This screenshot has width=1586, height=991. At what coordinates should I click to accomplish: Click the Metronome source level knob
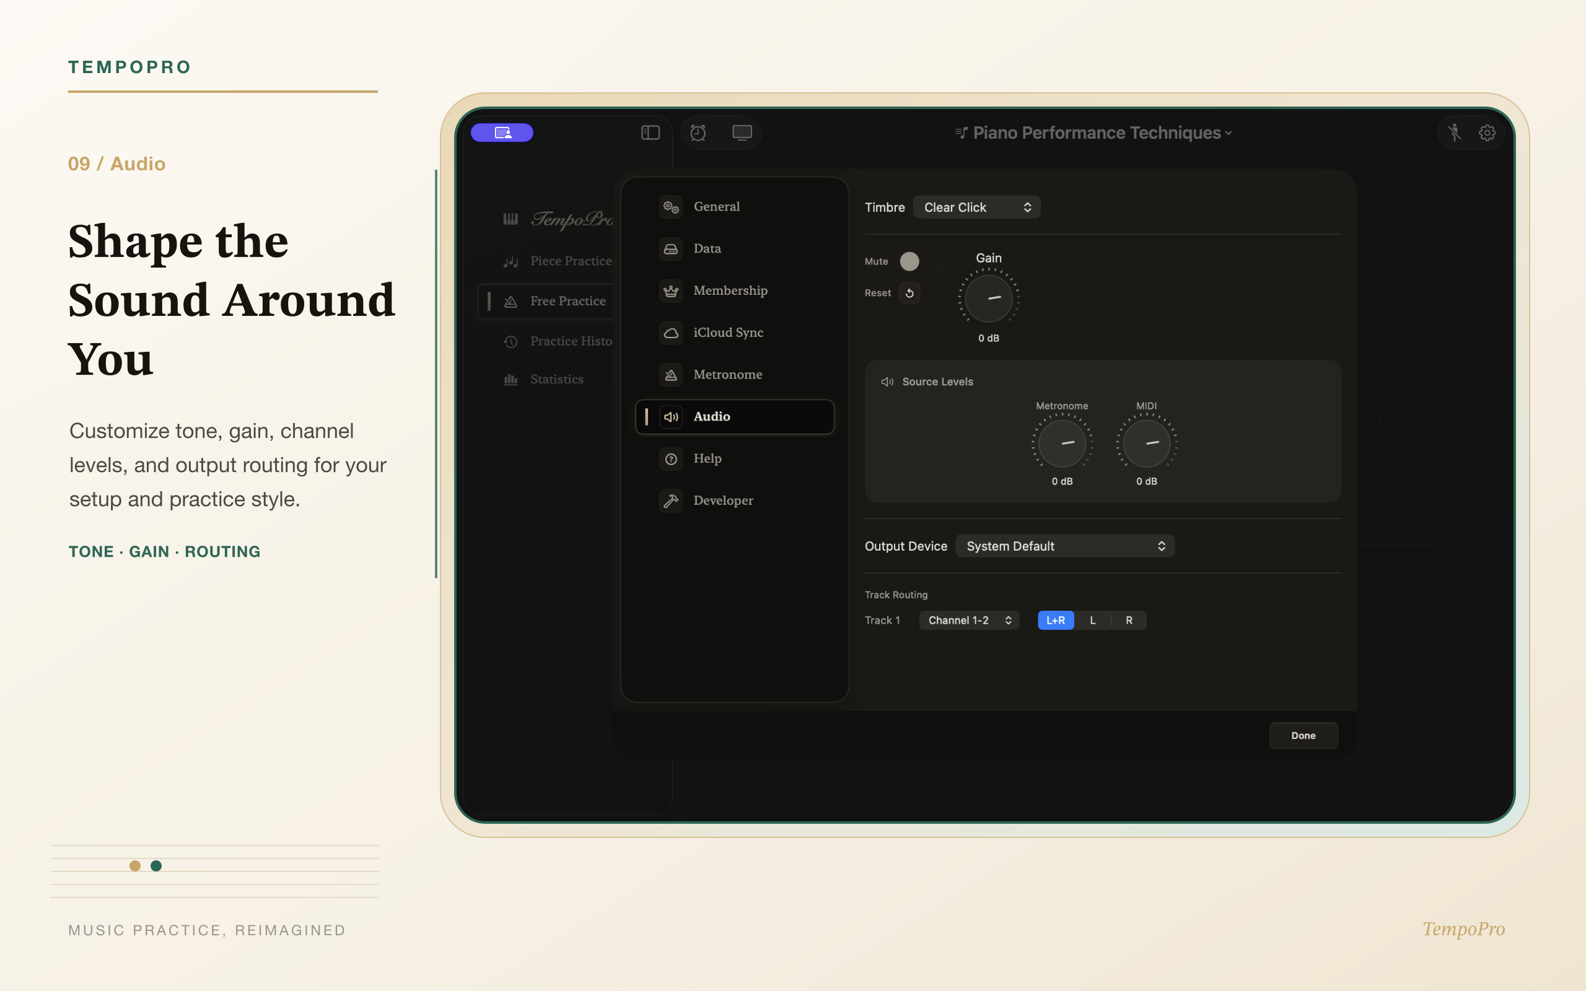(1062, 443)
